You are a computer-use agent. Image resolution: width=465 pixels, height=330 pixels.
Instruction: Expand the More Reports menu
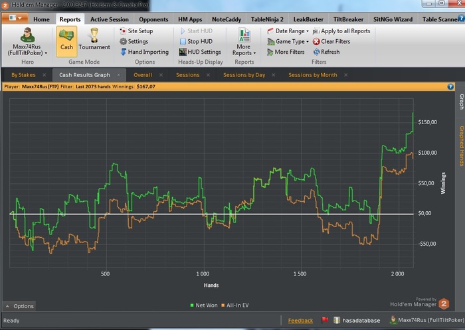pyautogui.click(x=244, y=42)
